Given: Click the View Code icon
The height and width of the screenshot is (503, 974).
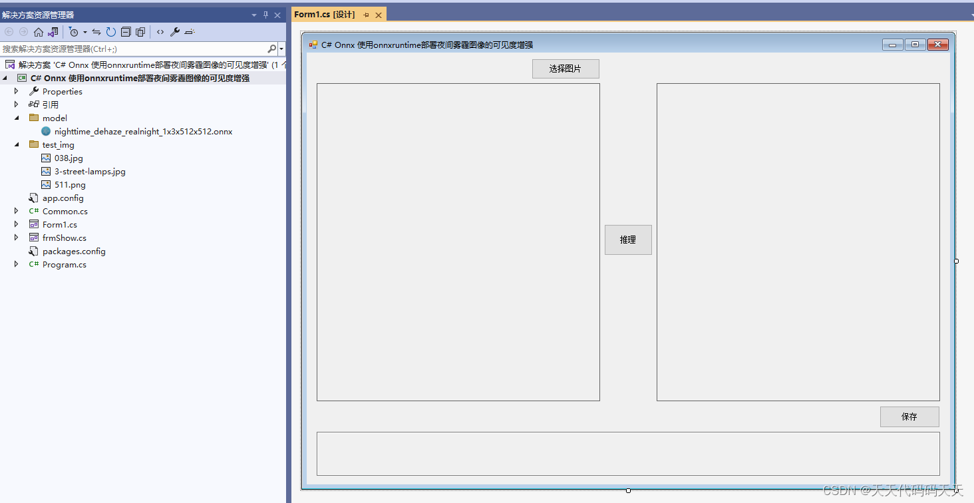Looking at the screenshot, I should pyautogui.click(x=160, y=32).
